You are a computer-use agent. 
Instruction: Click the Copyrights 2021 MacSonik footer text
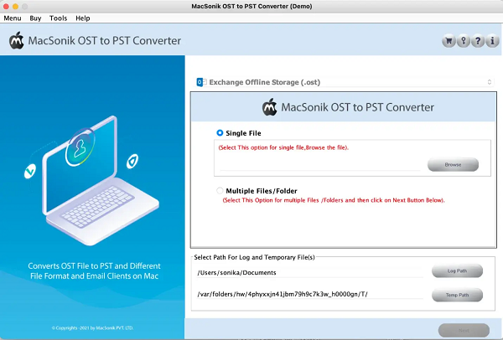(92, 327)
